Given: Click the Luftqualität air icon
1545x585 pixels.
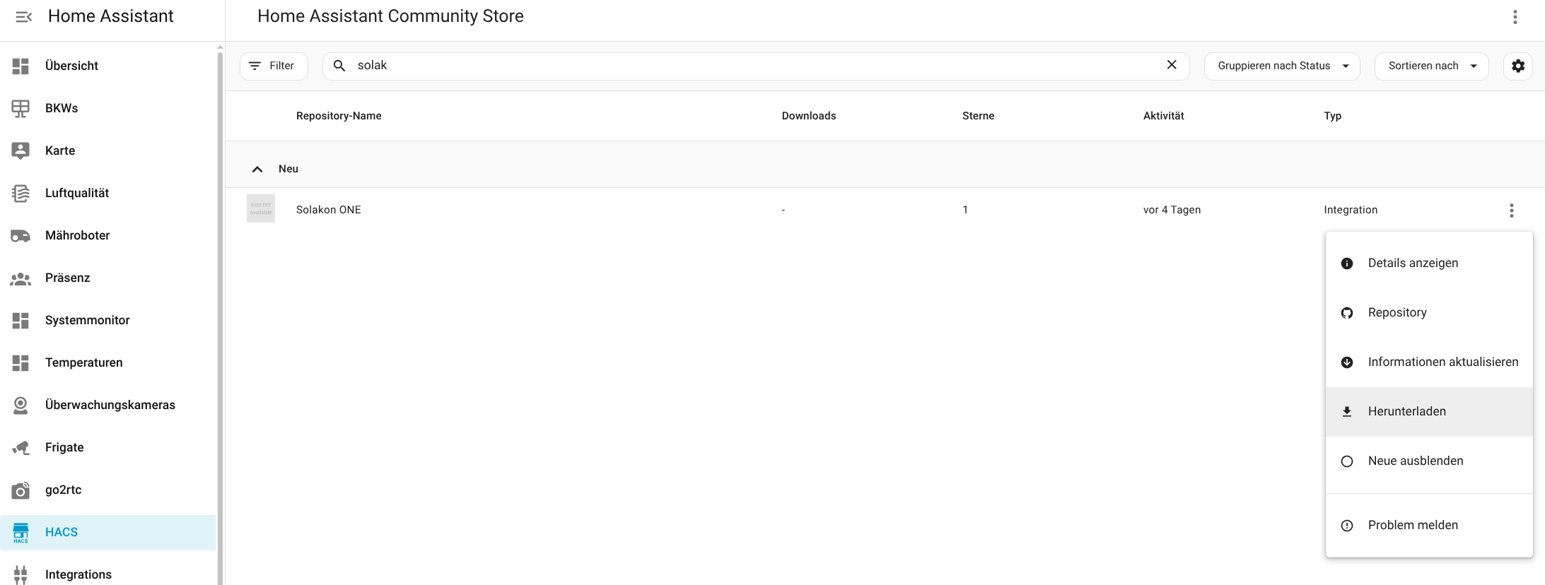Looking at the screenshot, I should (21, 193).
